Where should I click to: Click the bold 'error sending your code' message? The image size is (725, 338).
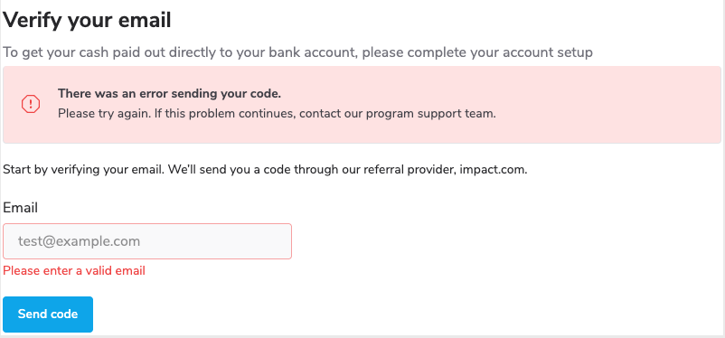[169, 93]
